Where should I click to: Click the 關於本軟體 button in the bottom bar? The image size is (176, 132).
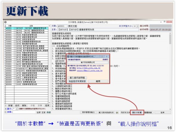(x=137, y=112)
